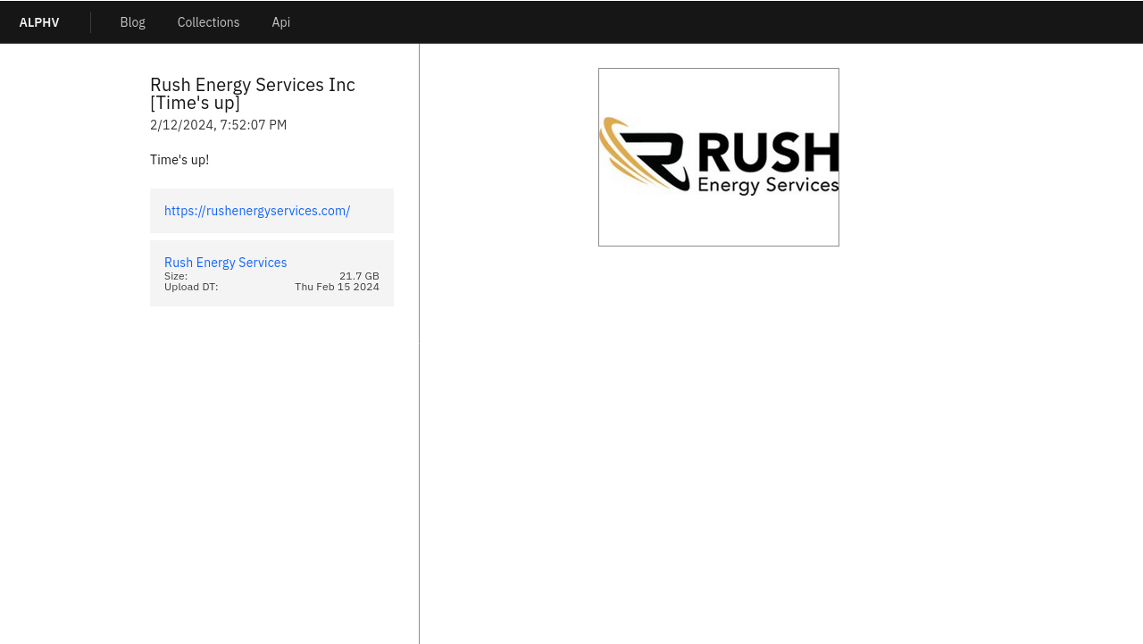This screenshot has height=644, width=1143.
Task: Go to the Collections page
Action: [x=208, y=22]
